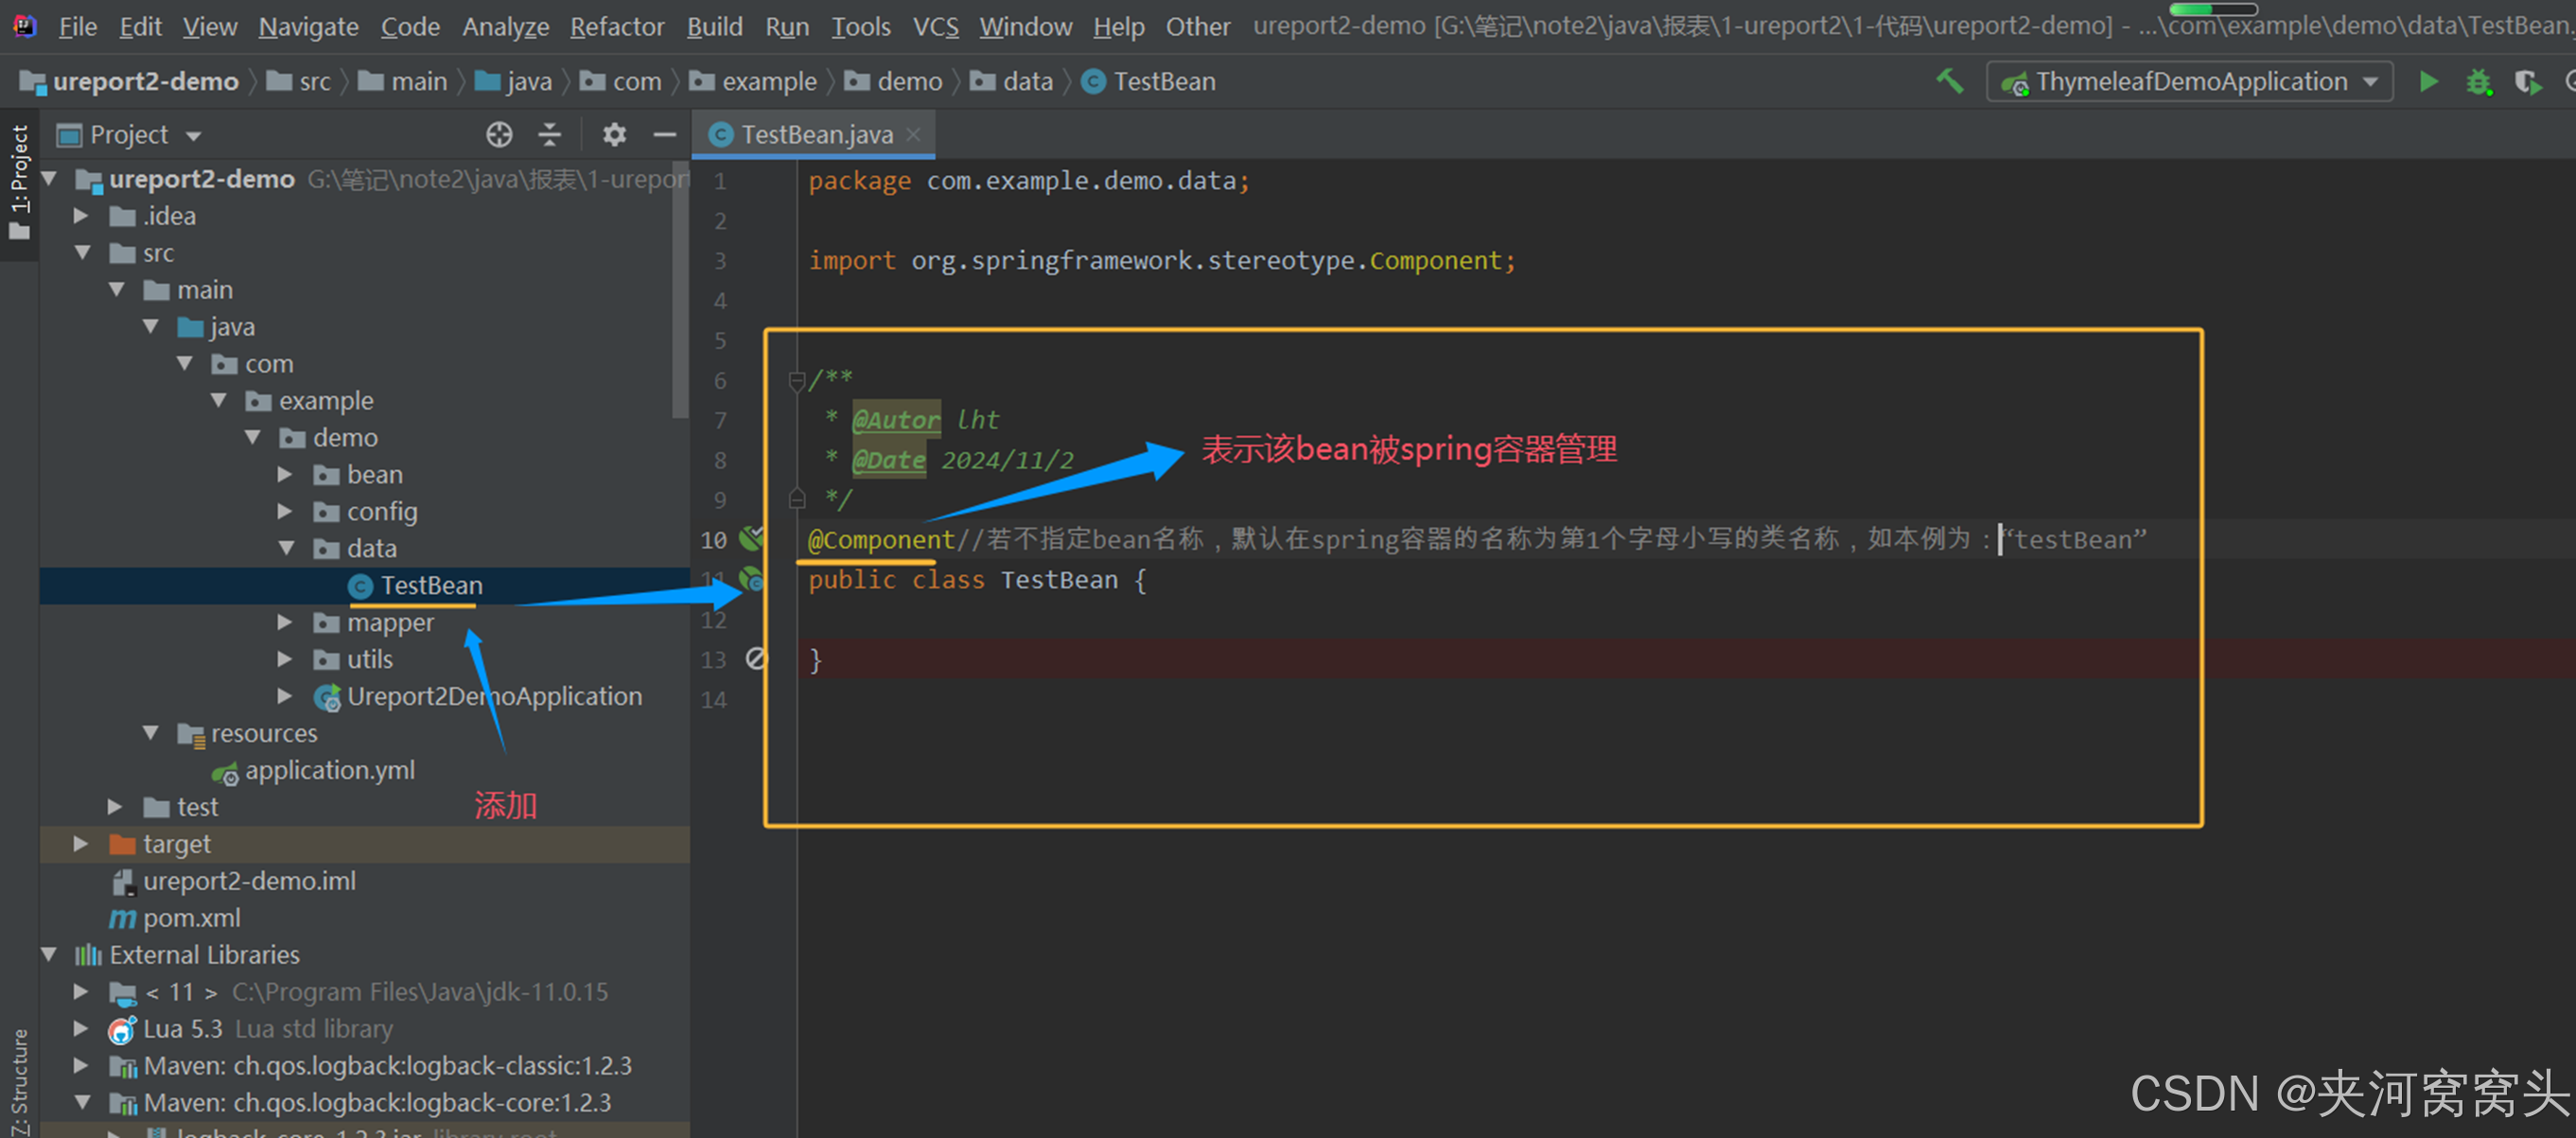Click the Build project hammer icon
The height and width of the screenshot is (1138, 2576).
click(x=1949, y=81)
